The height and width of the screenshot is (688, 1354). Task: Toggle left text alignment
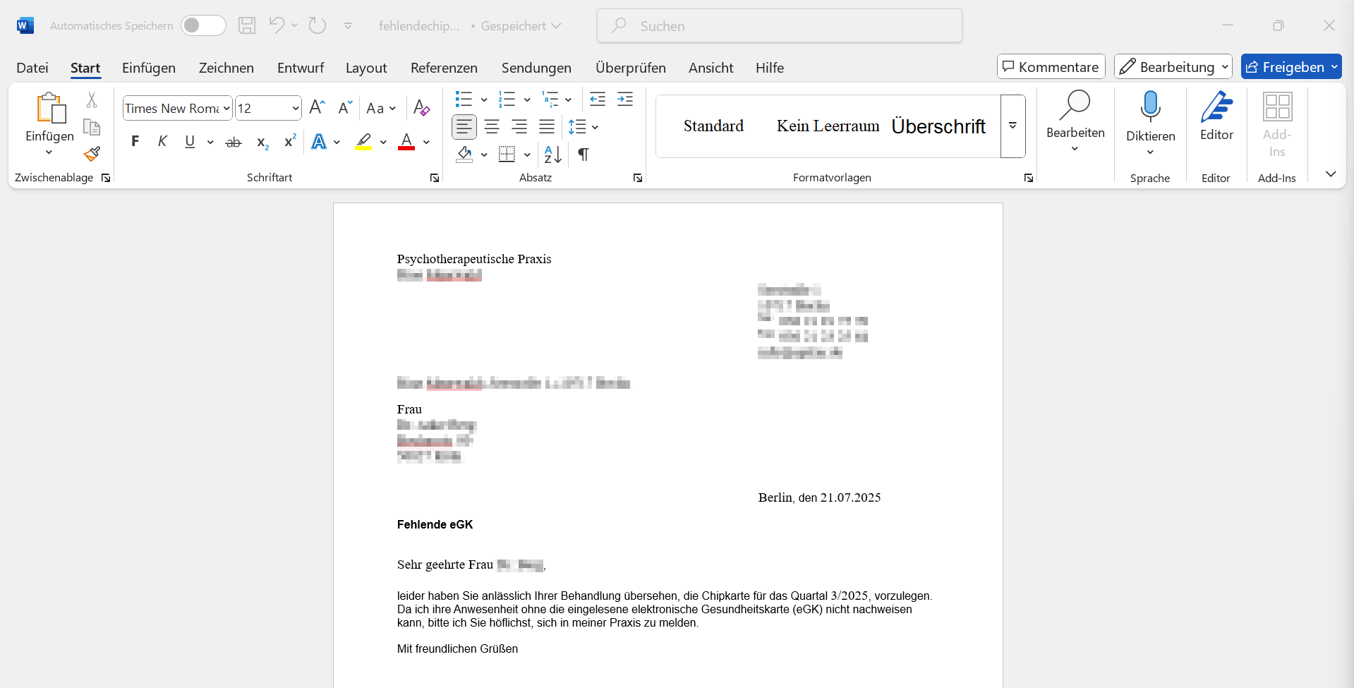tap(464, 127)
